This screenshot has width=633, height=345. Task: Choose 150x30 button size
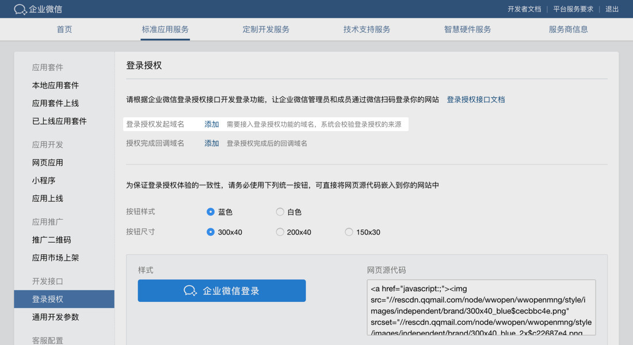[x=349, y=232]
